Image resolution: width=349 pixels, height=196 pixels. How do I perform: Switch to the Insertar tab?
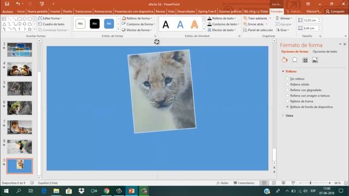[55, 11]
